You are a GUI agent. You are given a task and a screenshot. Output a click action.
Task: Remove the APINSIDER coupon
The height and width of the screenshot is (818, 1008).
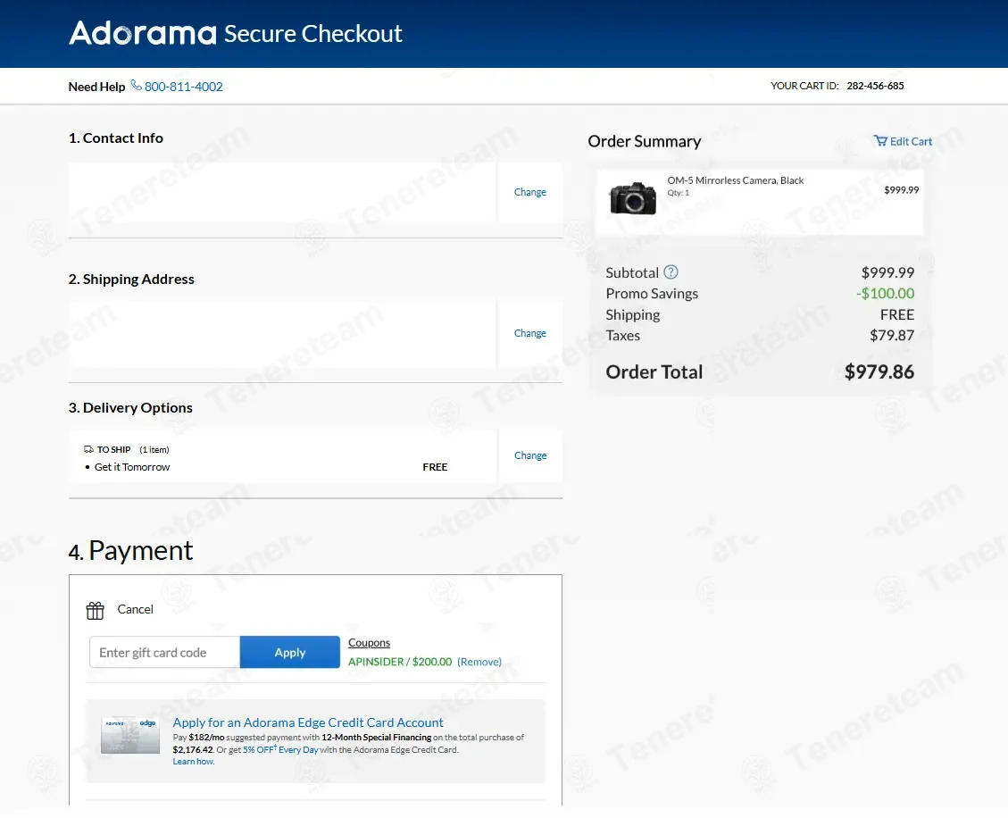479,662
